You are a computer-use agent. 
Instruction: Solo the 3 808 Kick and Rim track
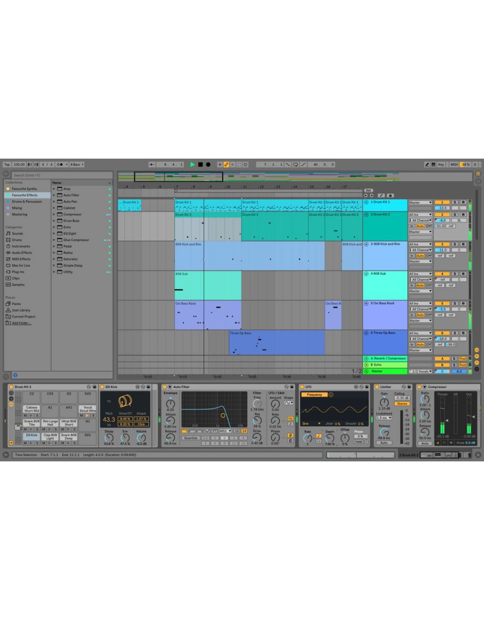454,244
